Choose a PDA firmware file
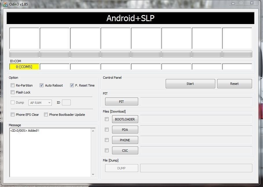This screenshot has height=187, width=263. point(125,129)
